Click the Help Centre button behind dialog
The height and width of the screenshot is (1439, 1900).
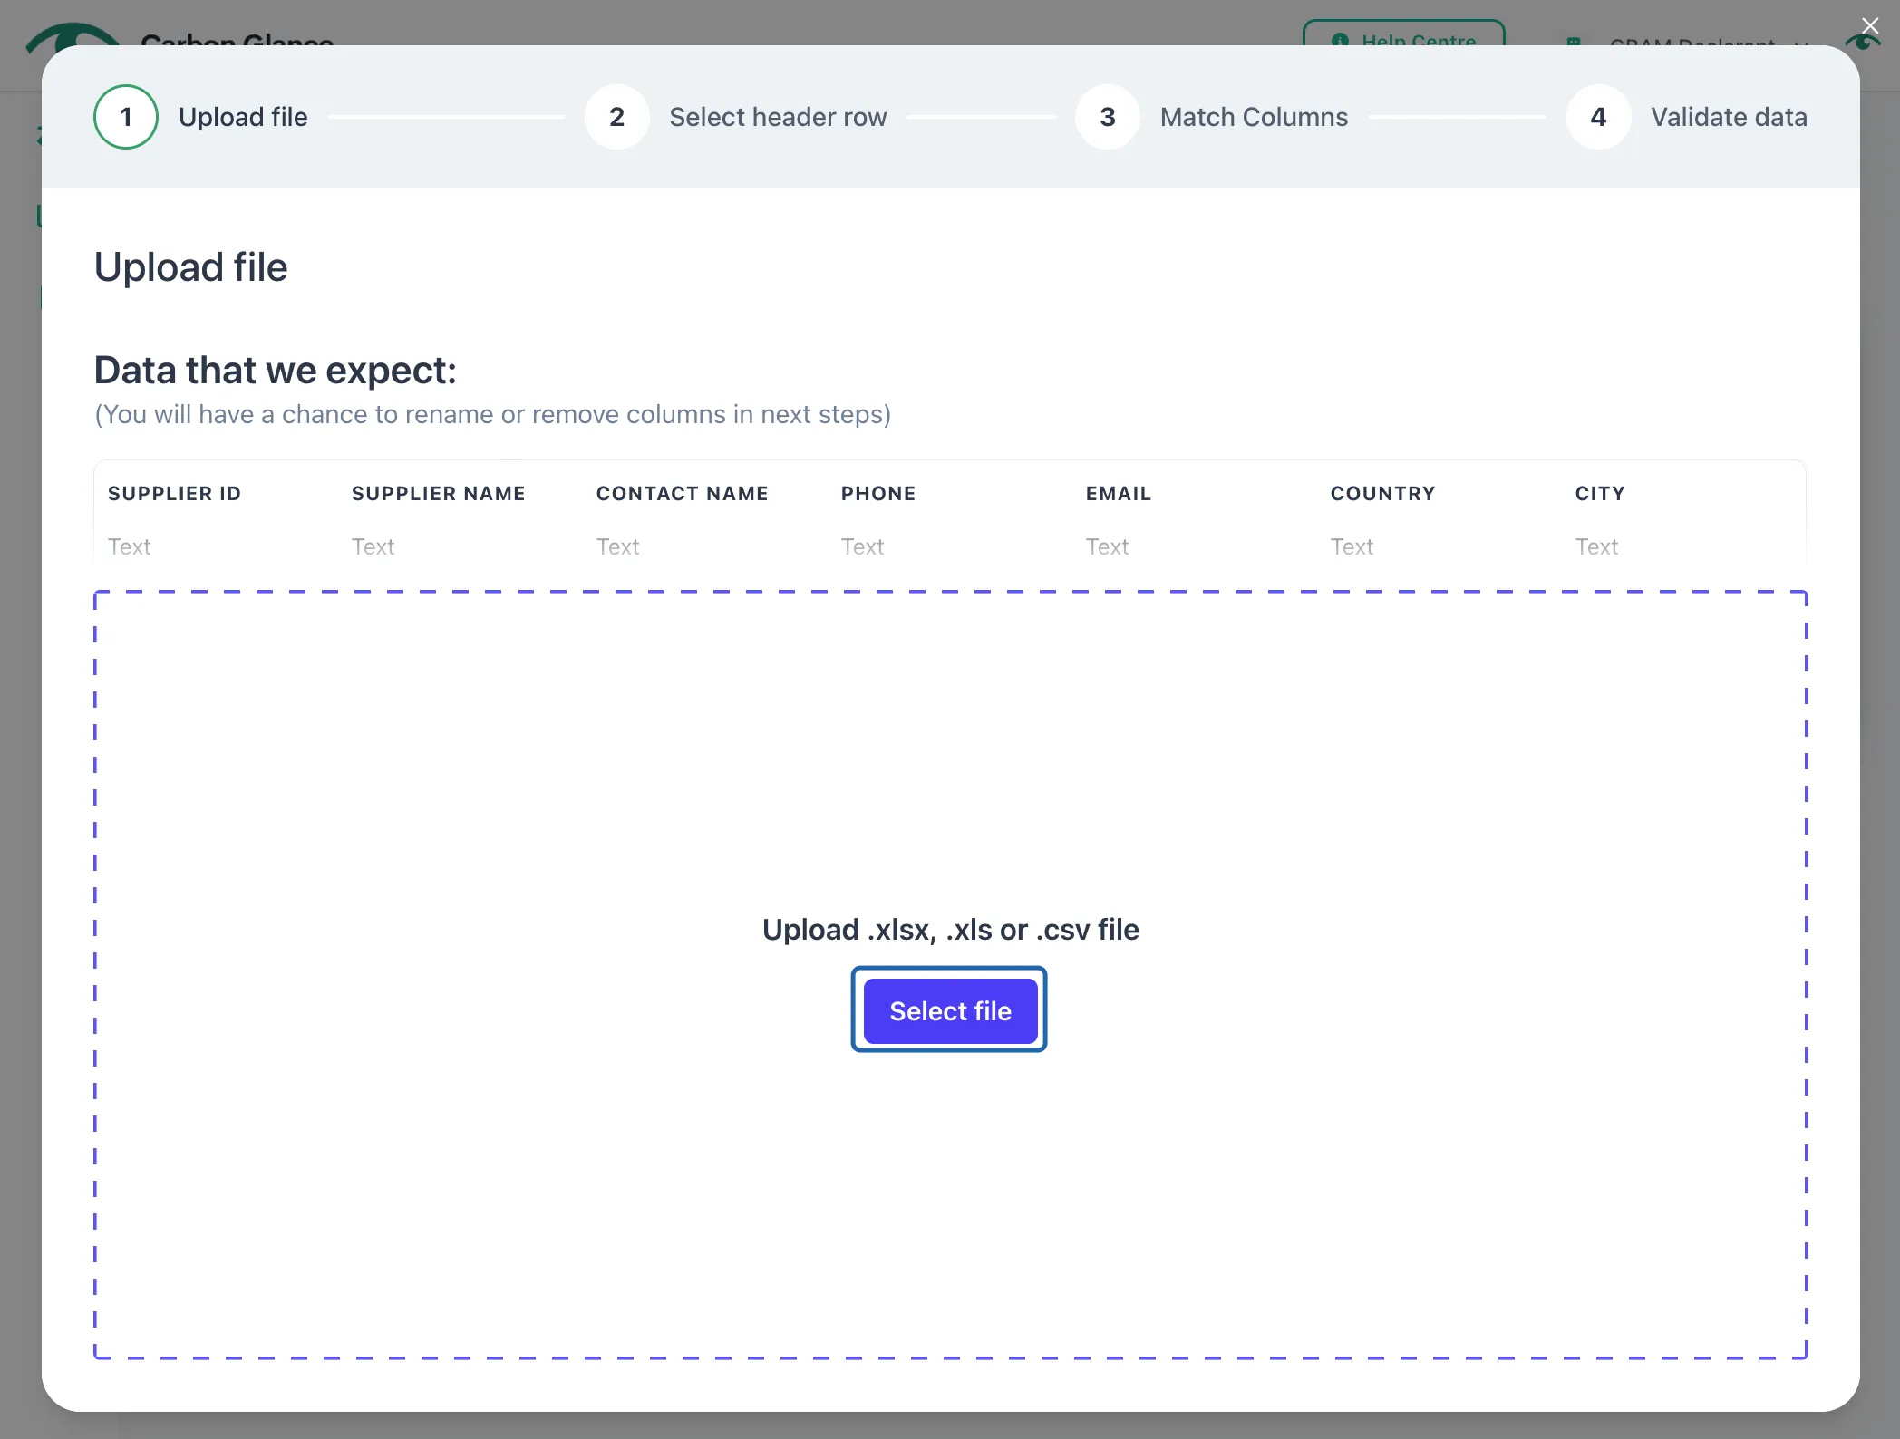click(1403, 34)
